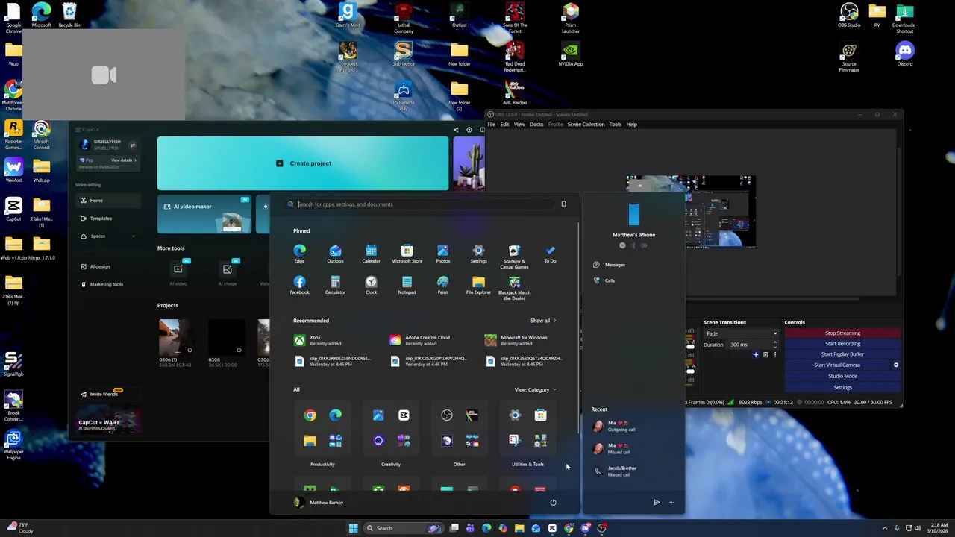Click the Duration stepper arrows in OBS

tap(775, 344)
